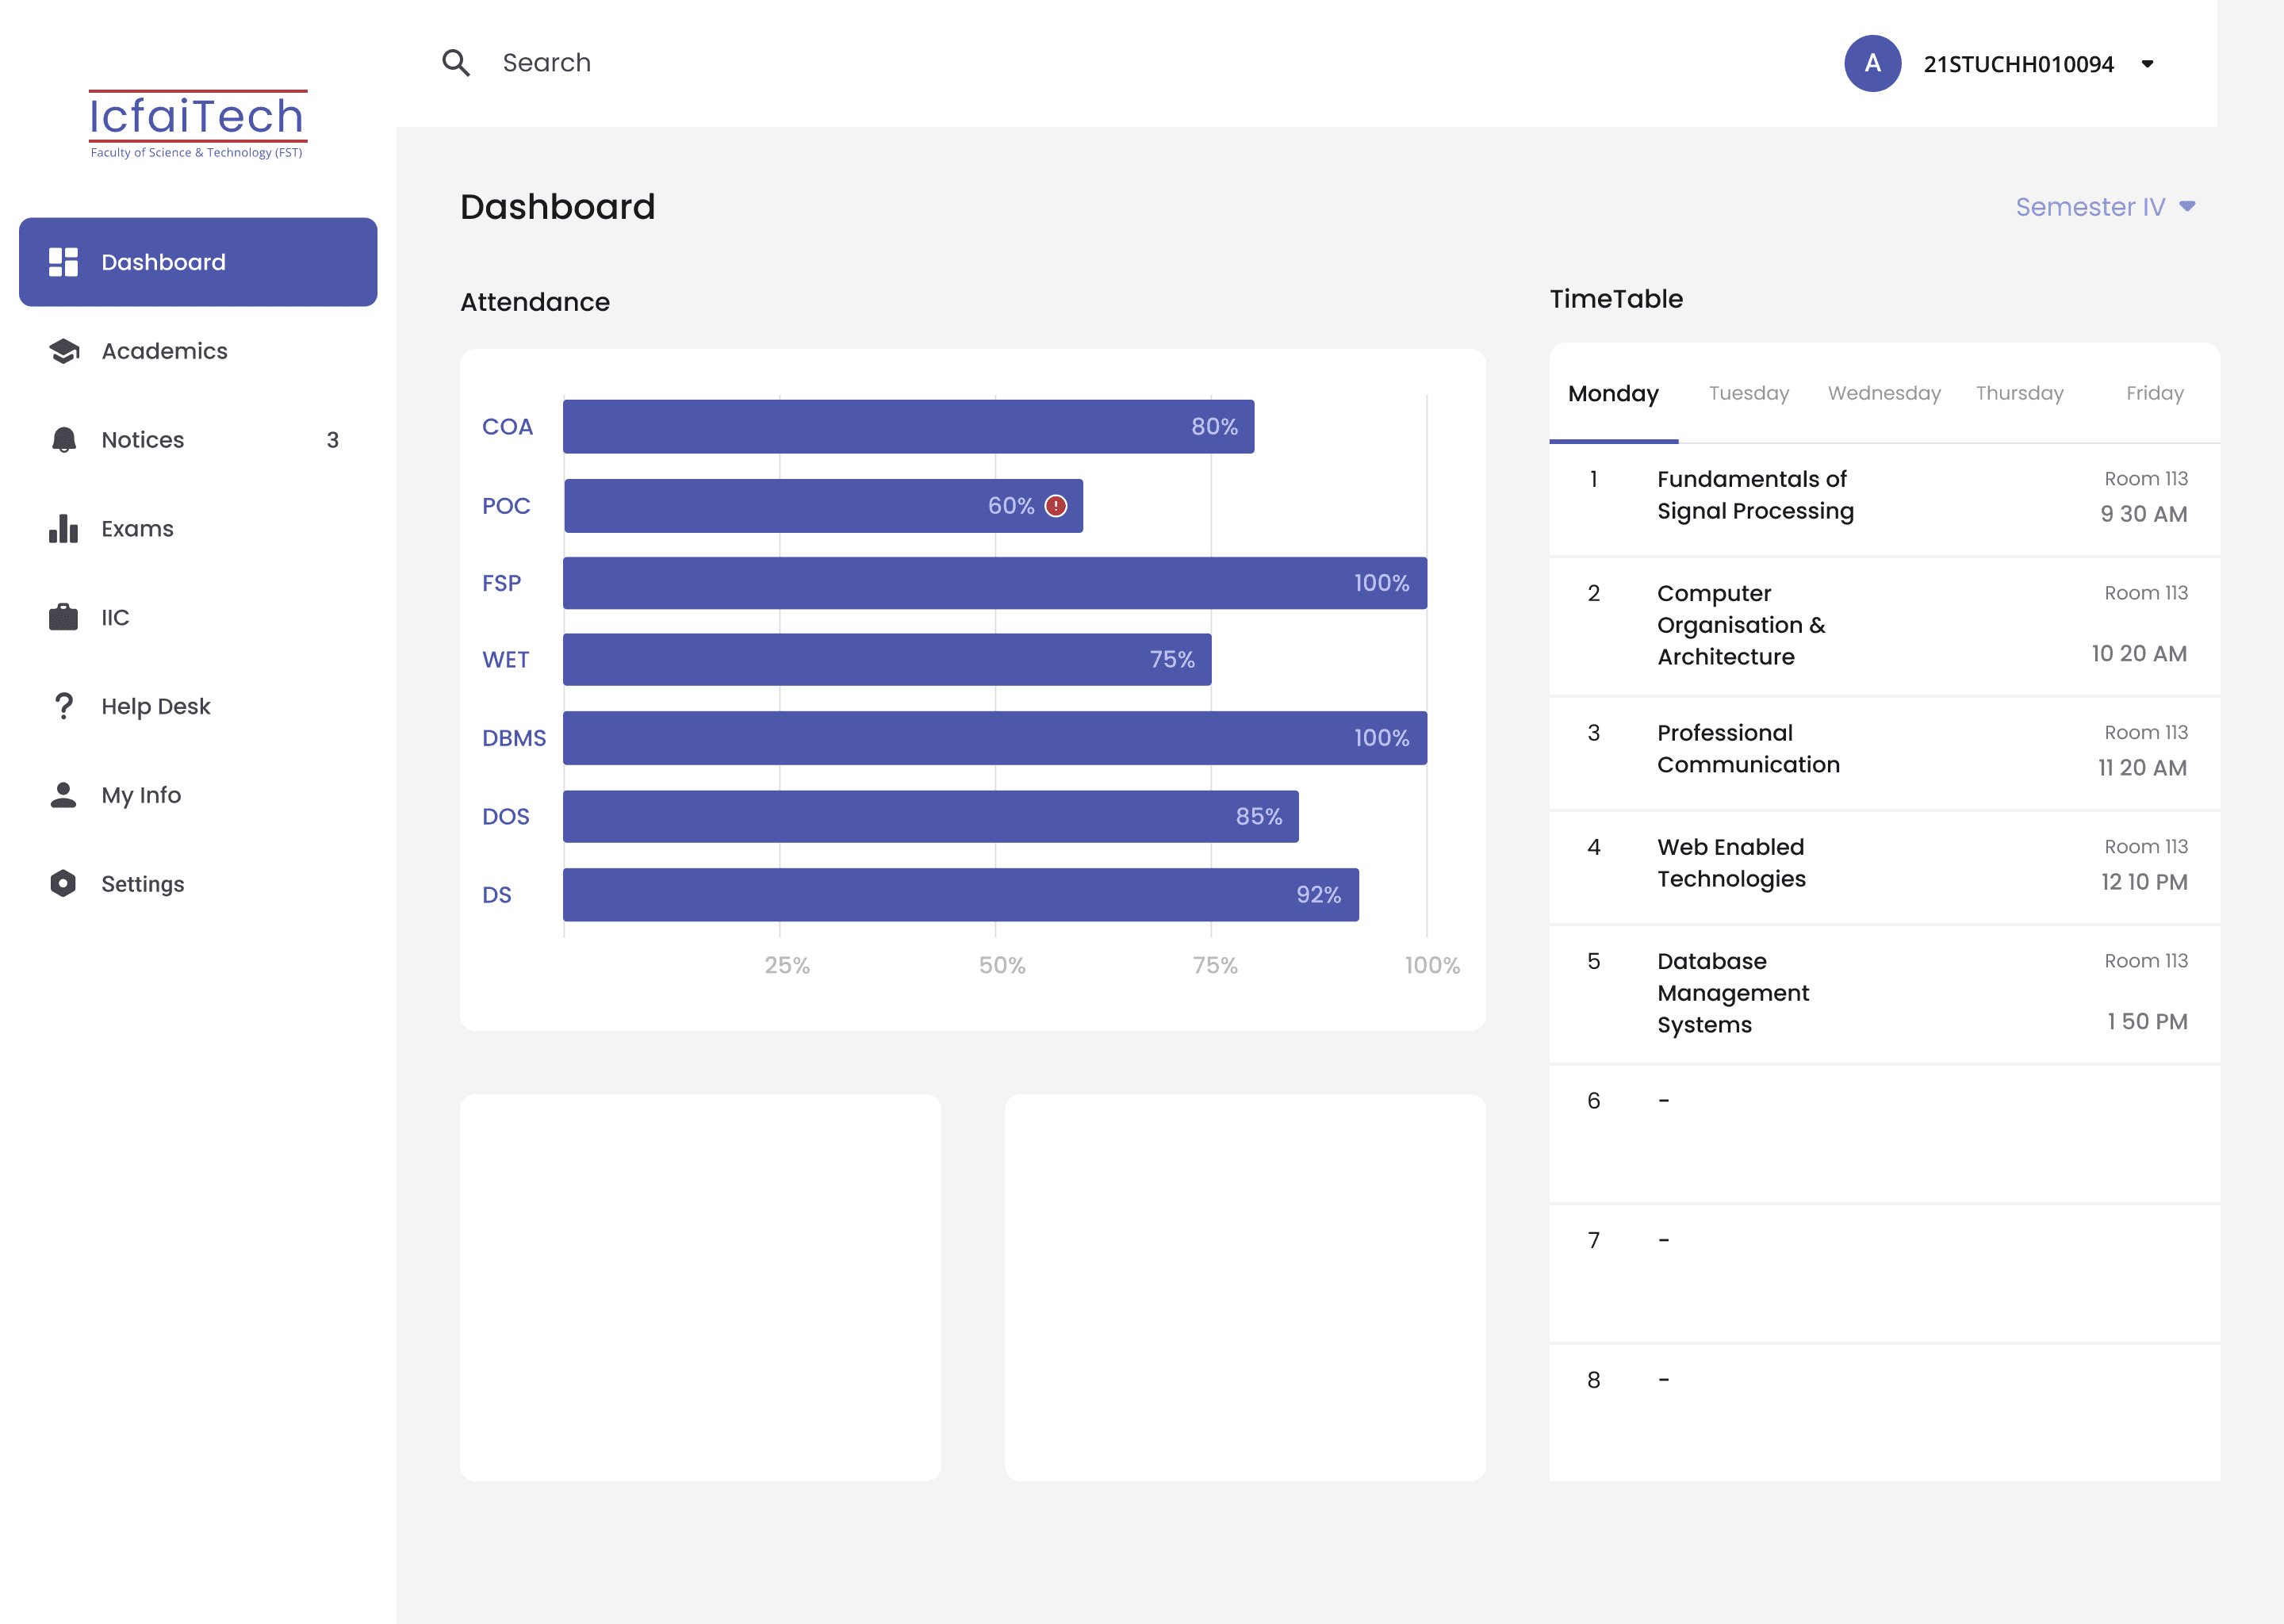
Task: Open Settings hexagon gear icon
Action: (64, 883)
